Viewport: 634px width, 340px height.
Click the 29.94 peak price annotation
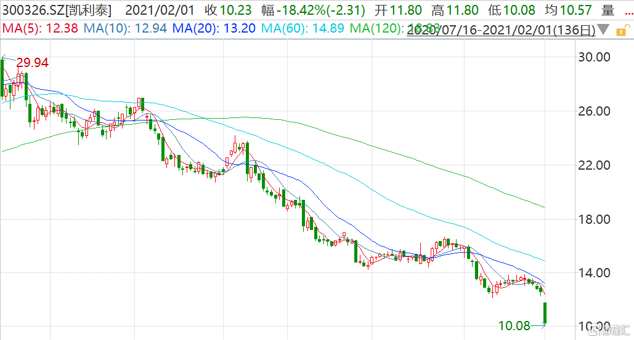pyautogui.click(x=32, y=63)
